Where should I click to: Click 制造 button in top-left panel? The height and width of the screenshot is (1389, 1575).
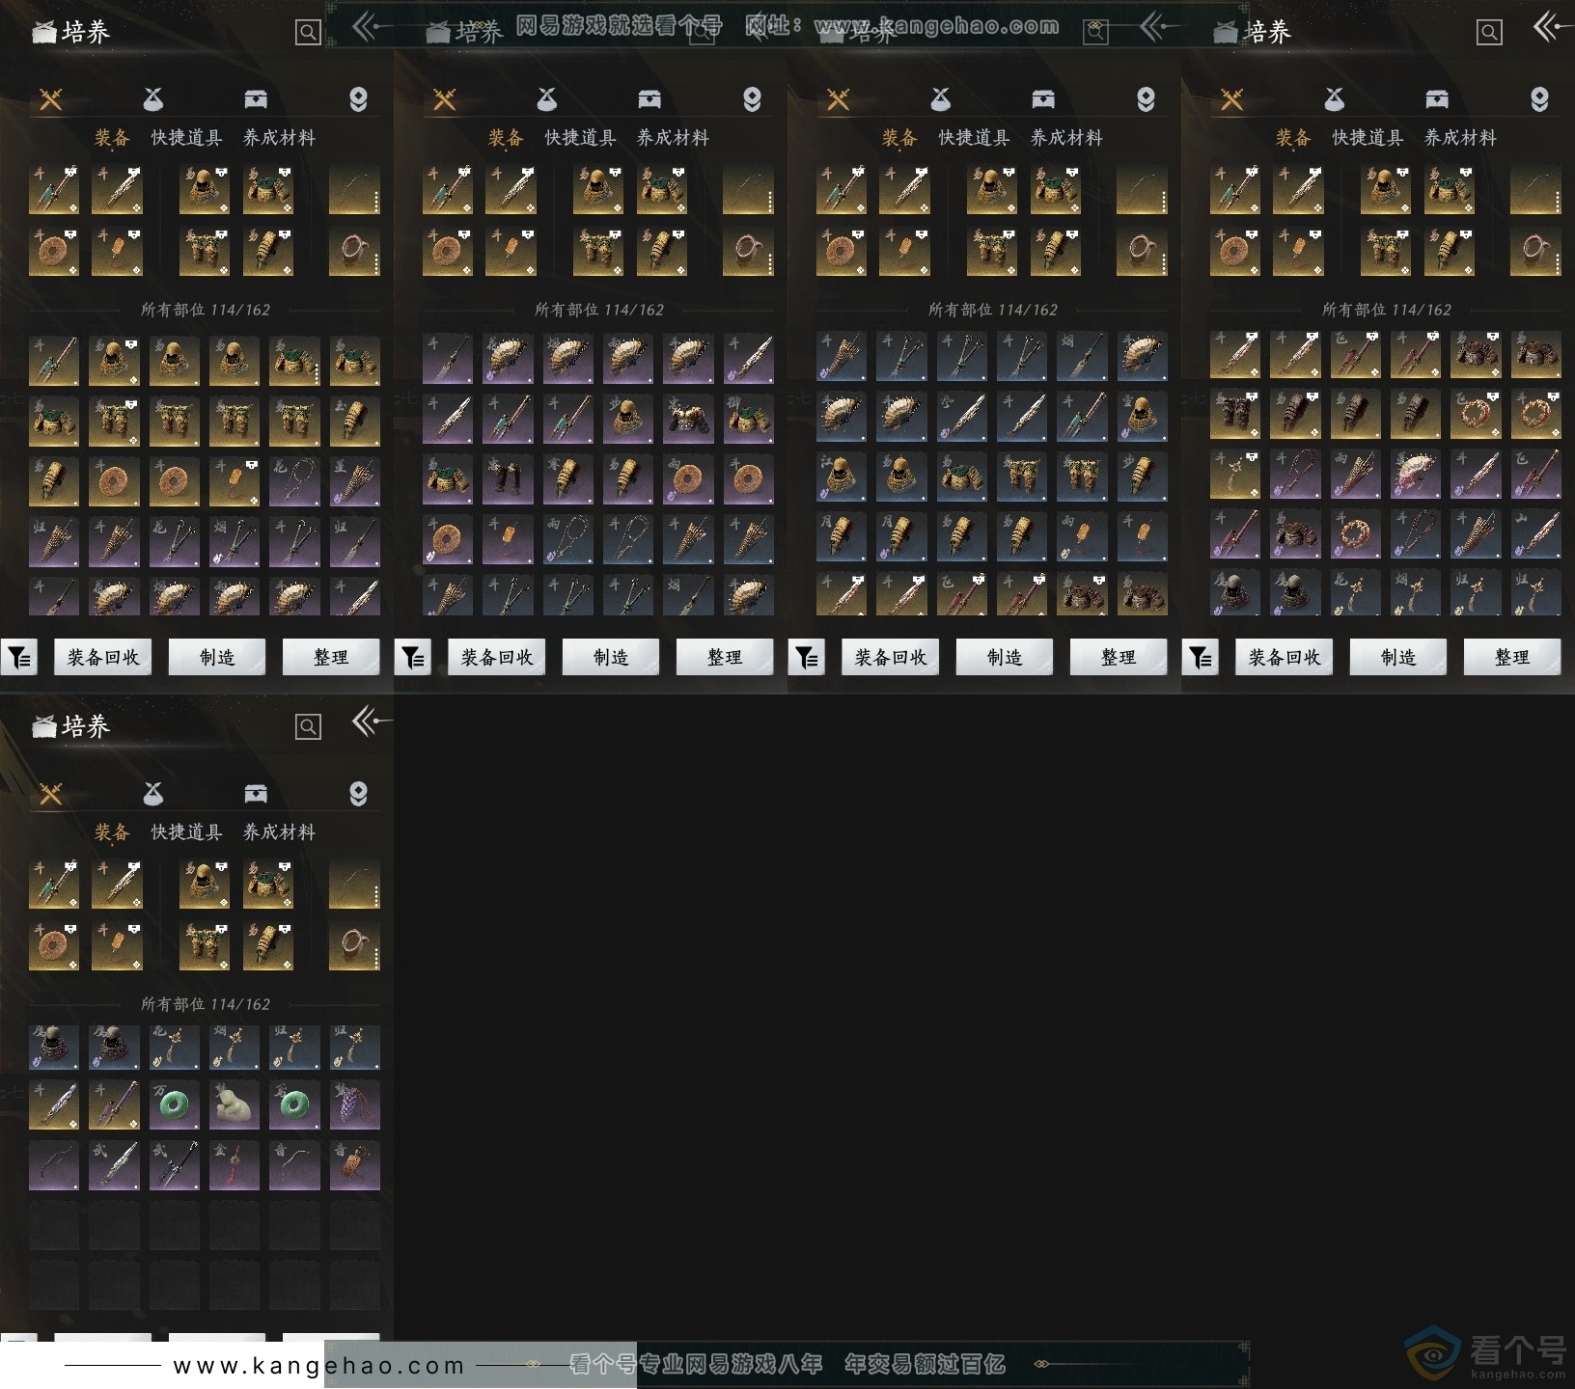point(217,658)
